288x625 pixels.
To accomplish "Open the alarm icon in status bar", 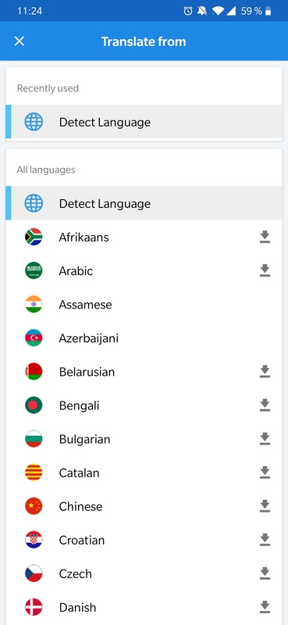I will [188, 11].
